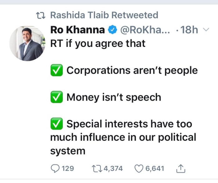The image size is (218, 183).
Task: Like the tweet with the heart icon
Action: coord(139,168)
